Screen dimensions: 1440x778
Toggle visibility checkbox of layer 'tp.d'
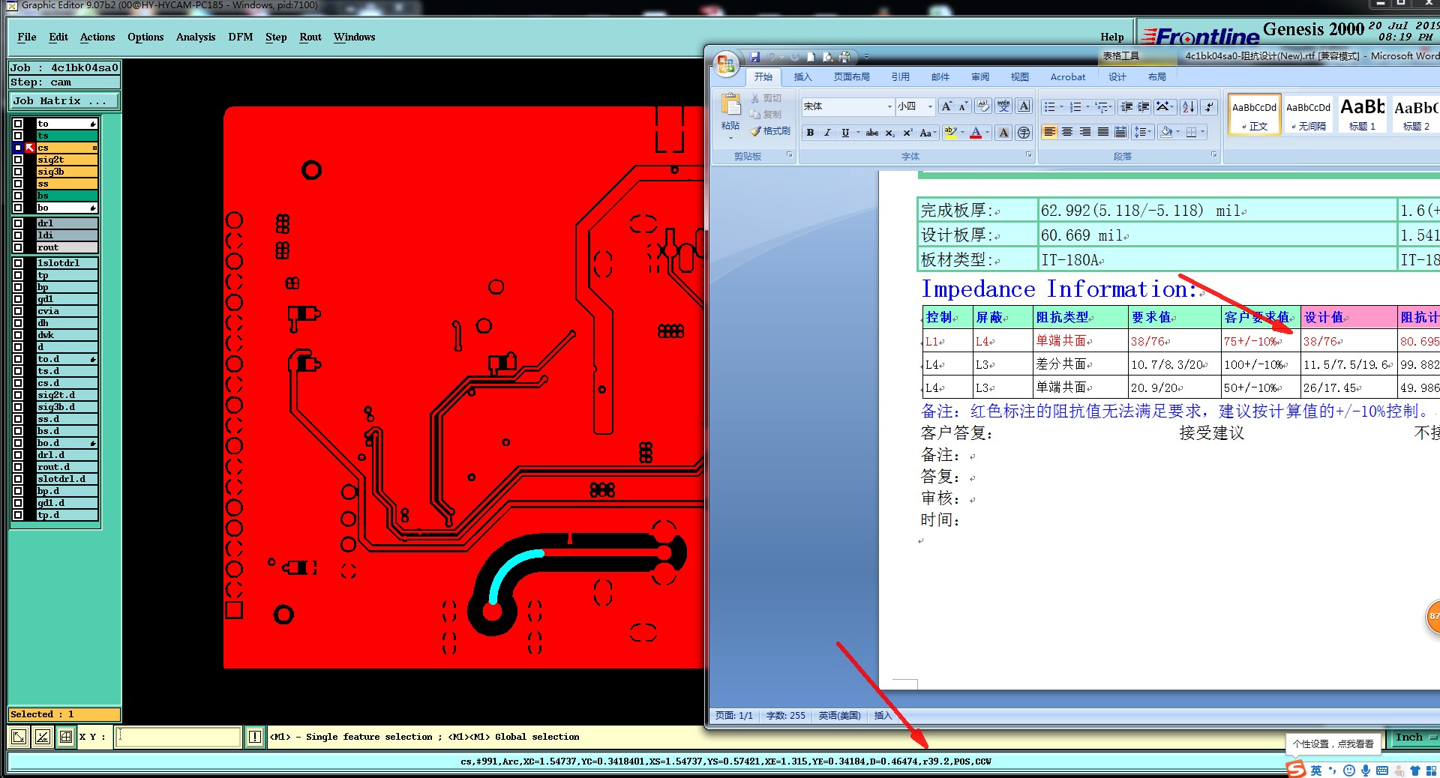pos(18,515)
